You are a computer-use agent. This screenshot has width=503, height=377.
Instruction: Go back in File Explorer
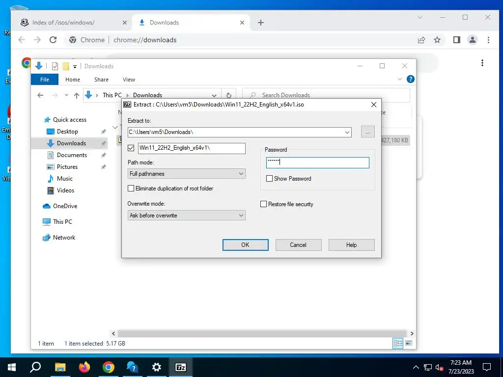[40, 95]
